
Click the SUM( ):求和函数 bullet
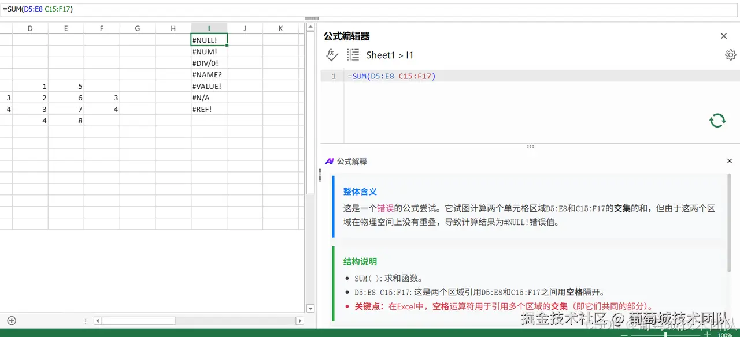[388, 278]
